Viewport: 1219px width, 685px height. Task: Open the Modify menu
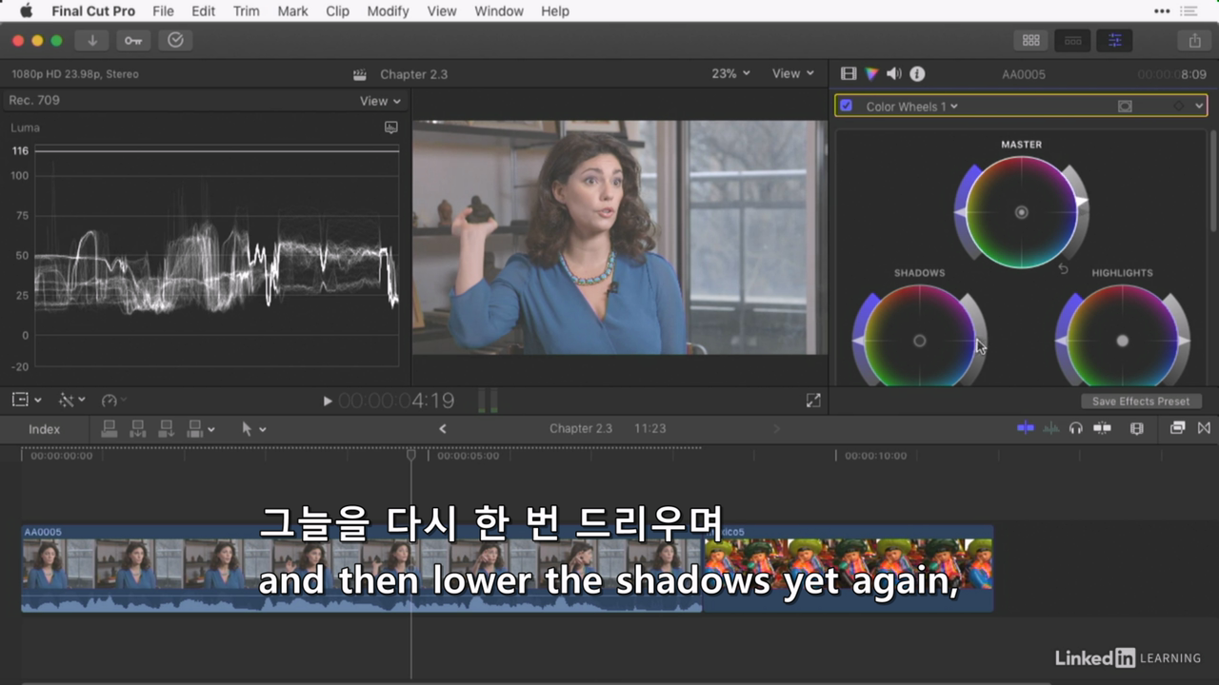(x=388, y=11)
